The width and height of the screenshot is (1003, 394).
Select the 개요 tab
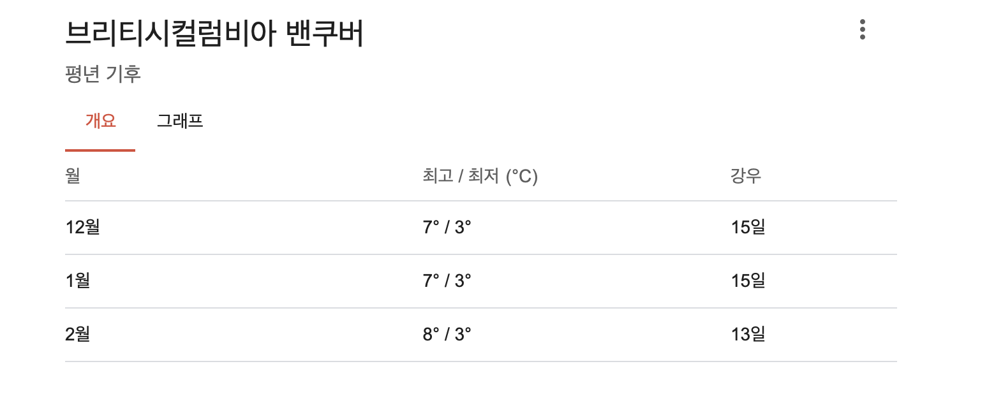click(x=101, y=120)
